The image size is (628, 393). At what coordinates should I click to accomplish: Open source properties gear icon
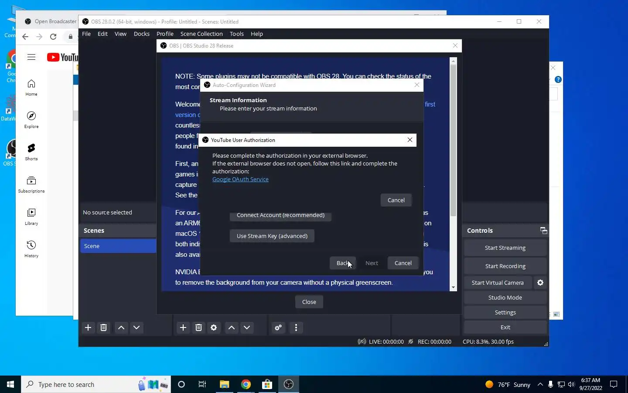point(214,327)
